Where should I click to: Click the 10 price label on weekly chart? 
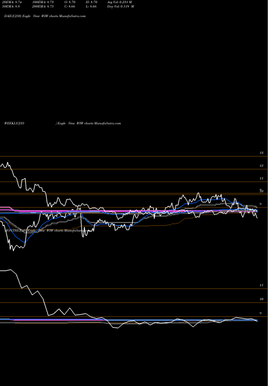click(262, 191)
